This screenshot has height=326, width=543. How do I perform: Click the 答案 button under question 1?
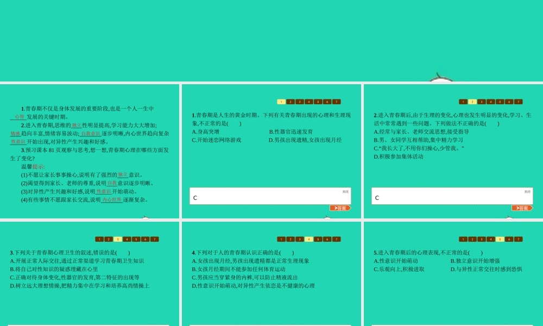click(x=340, y=208)
